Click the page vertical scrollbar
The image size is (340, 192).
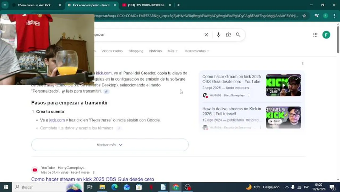[338, 39]
